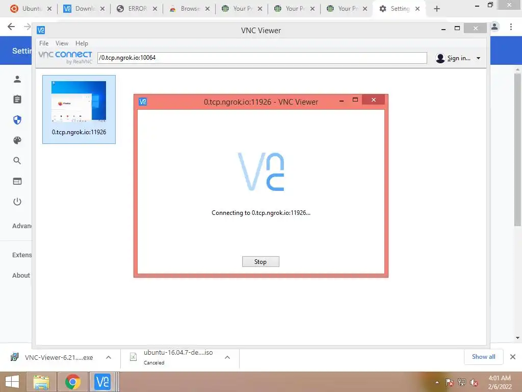This screenshot has height=392, width=522.
Task: Open the File menu in VNC Viewer
Action: (x=44, y=43)
